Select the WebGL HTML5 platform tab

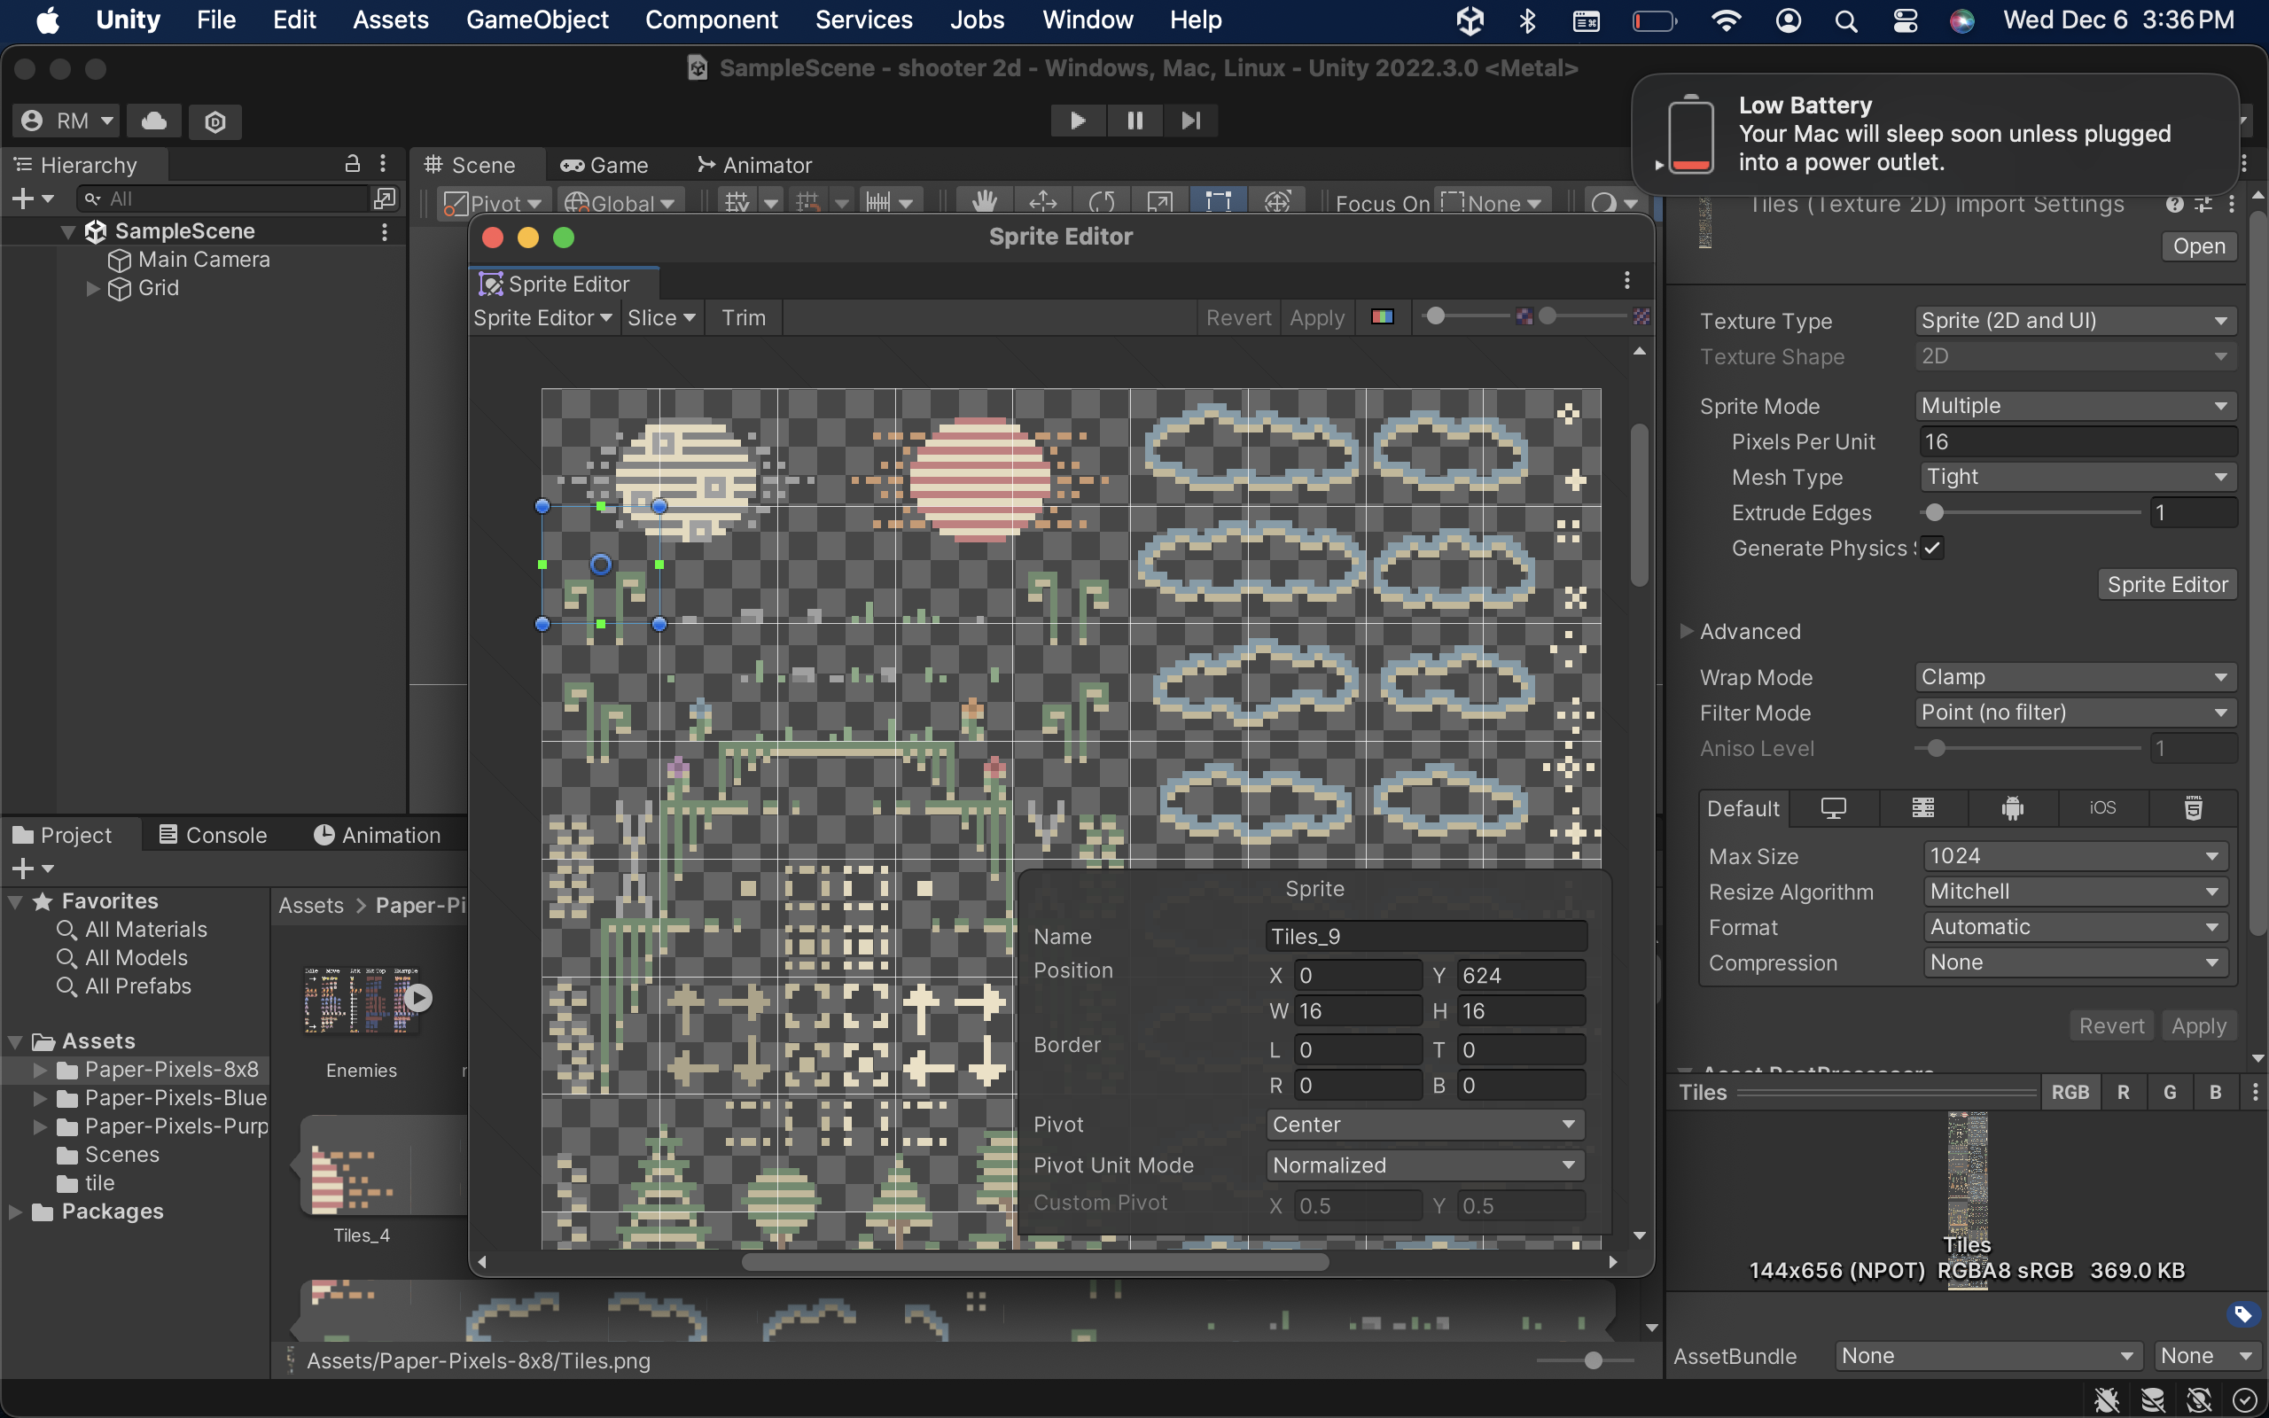point(2193,807)
